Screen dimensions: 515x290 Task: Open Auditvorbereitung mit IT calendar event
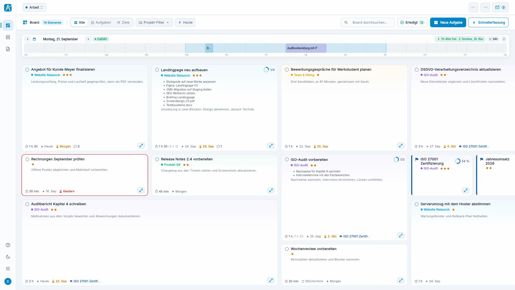point(306,48)
